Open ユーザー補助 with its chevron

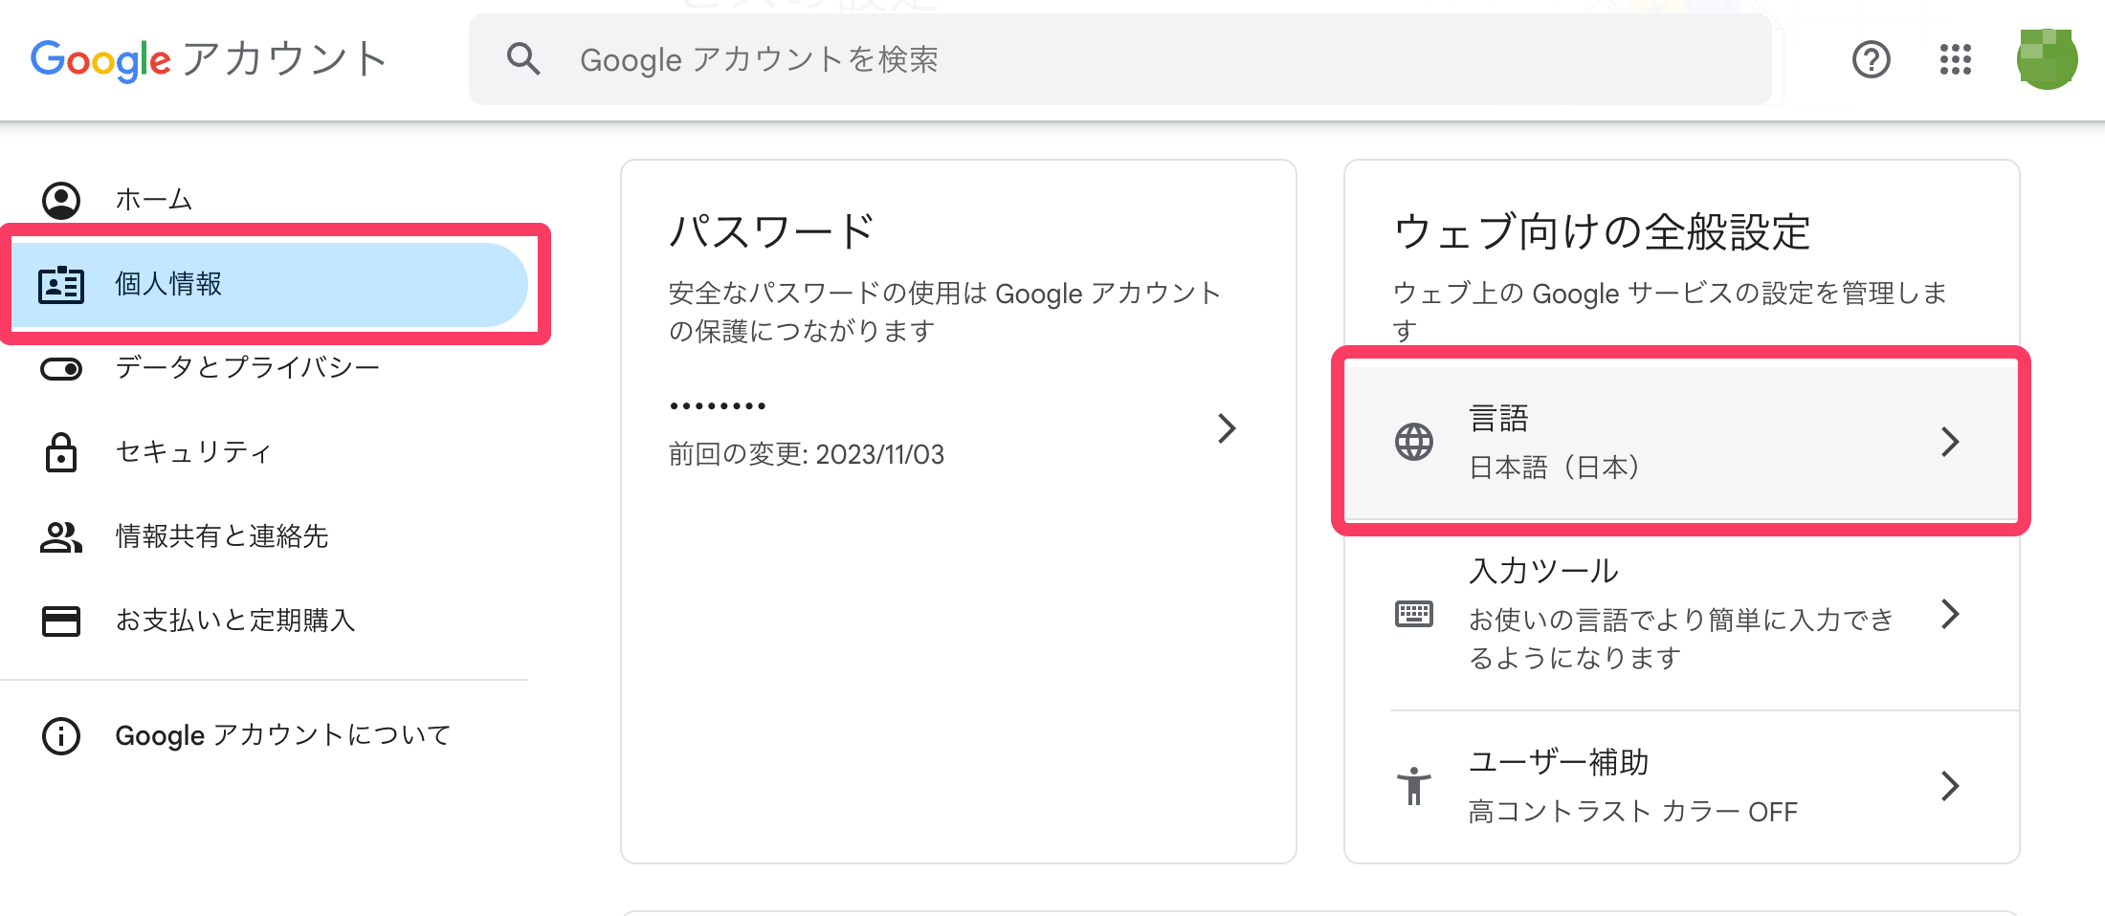click(x=1950, y=786)
